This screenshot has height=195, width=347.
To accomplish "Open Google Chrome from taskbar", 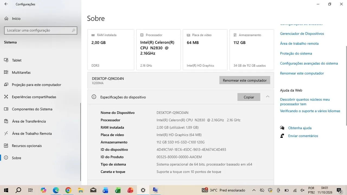I will tap(68, 190).
